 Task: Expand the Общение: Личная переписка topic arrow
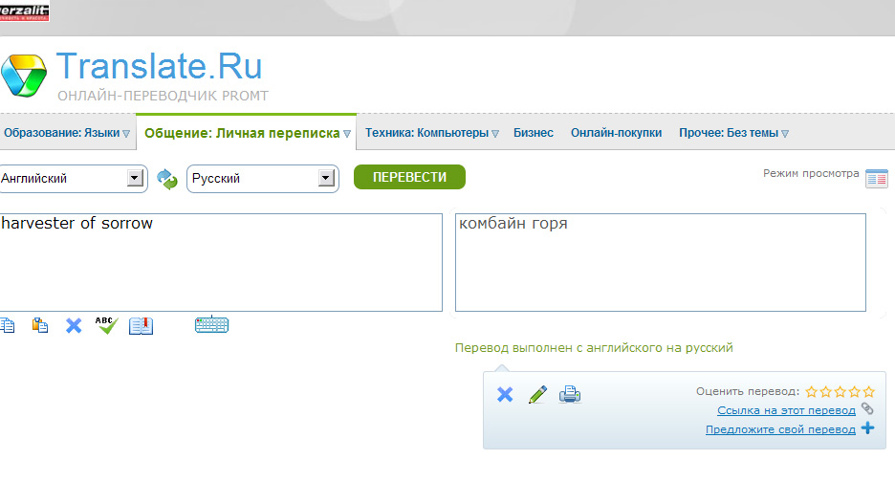346,134
